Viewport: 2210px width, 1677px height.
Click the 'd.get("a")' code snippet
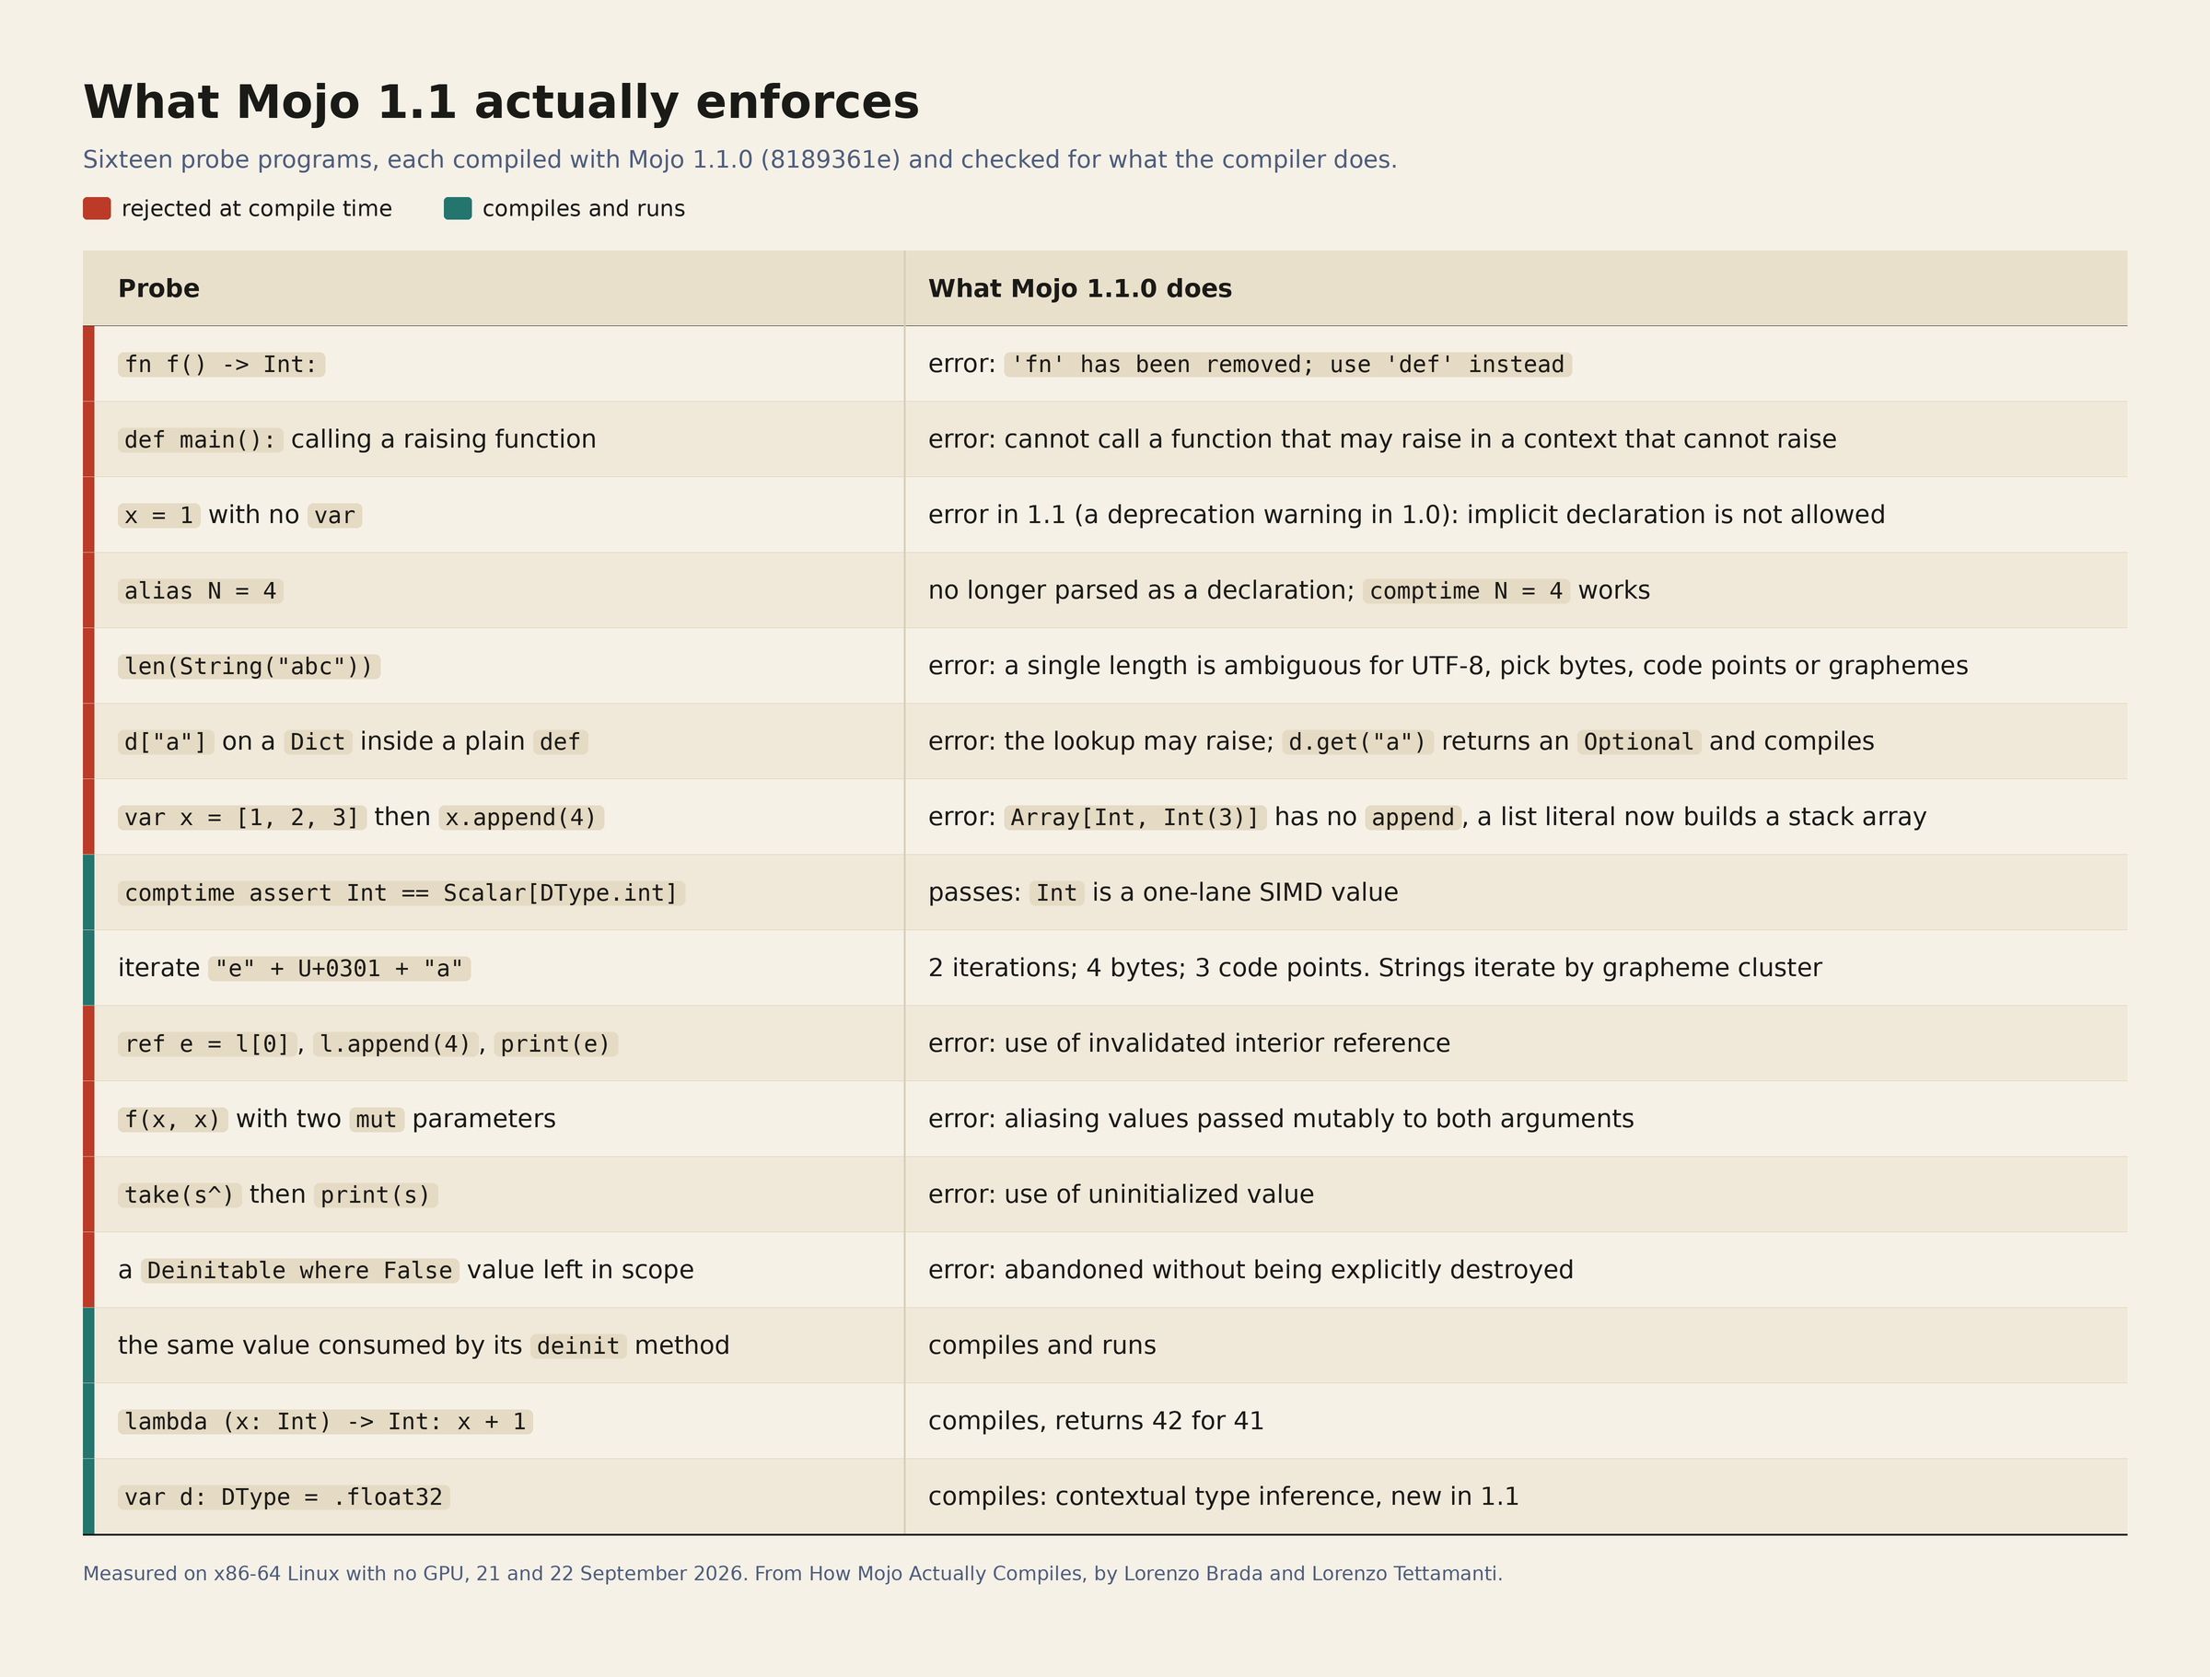pyautogui.click(x=1358, y=741)
